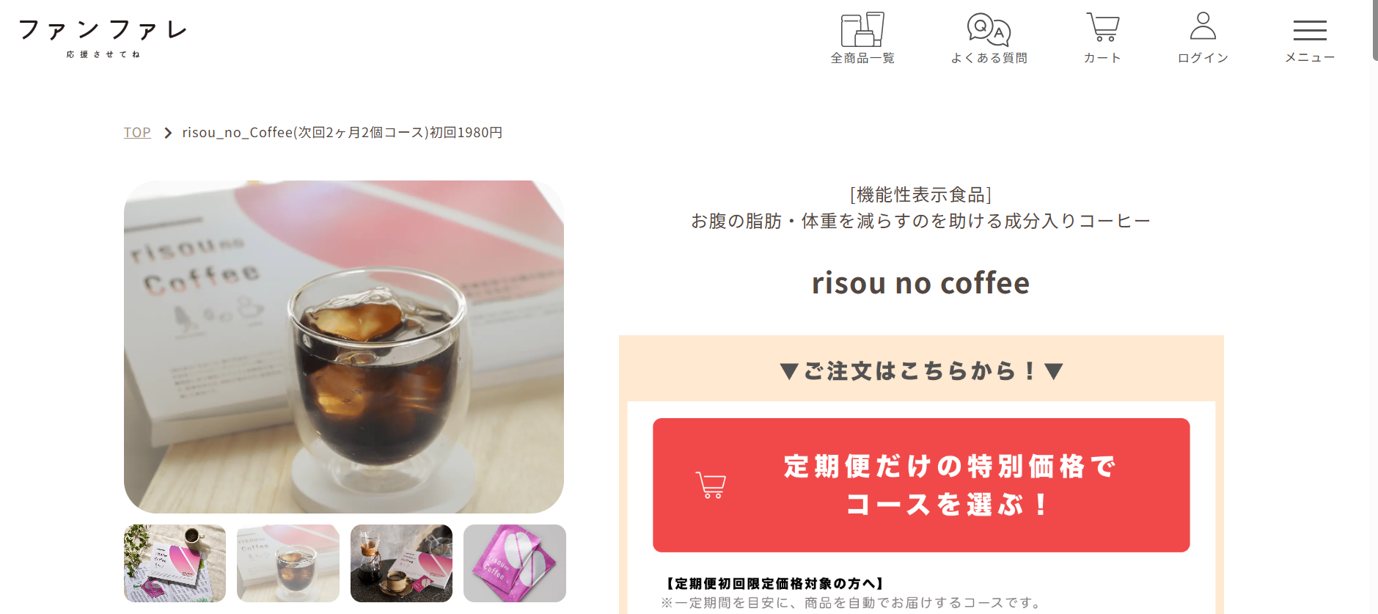The width and height of the screenshot is (1378, 614).
Task: Select the thumbnail with coffee box on rug
Action: click(x=175, y=563)
